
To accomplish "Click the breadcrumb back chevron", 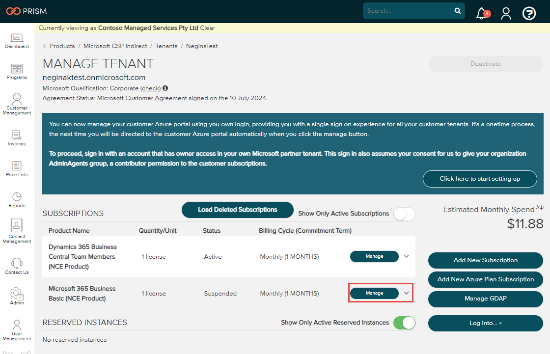I will 45,46.
